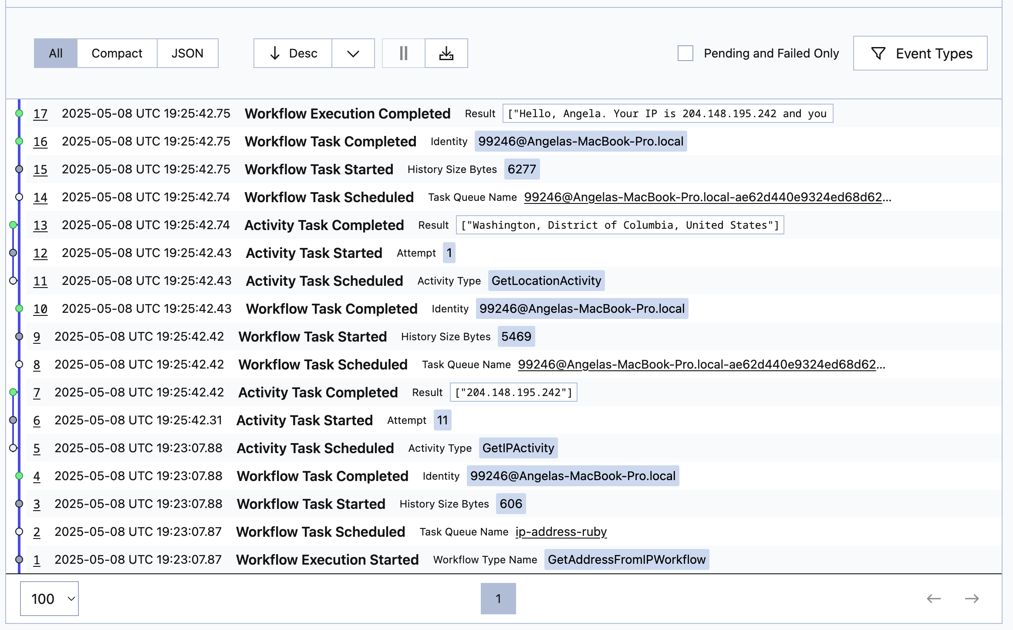Select the All view tab

tap(56, 53)
